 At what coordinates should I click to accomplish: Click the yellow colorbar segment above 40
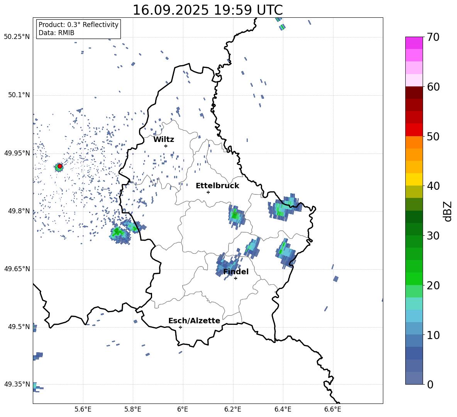coord(414,179)
